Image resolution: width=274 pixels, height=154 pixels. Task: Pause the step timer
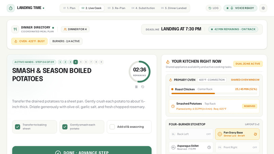136,87
